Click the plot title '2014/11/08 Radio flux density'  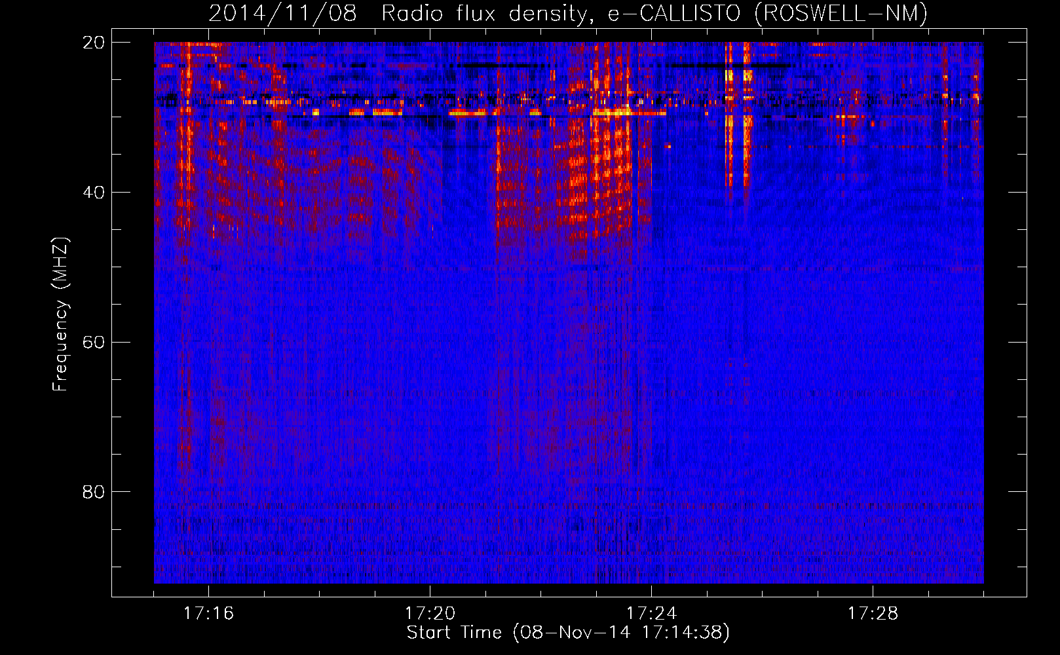(568, 13)
